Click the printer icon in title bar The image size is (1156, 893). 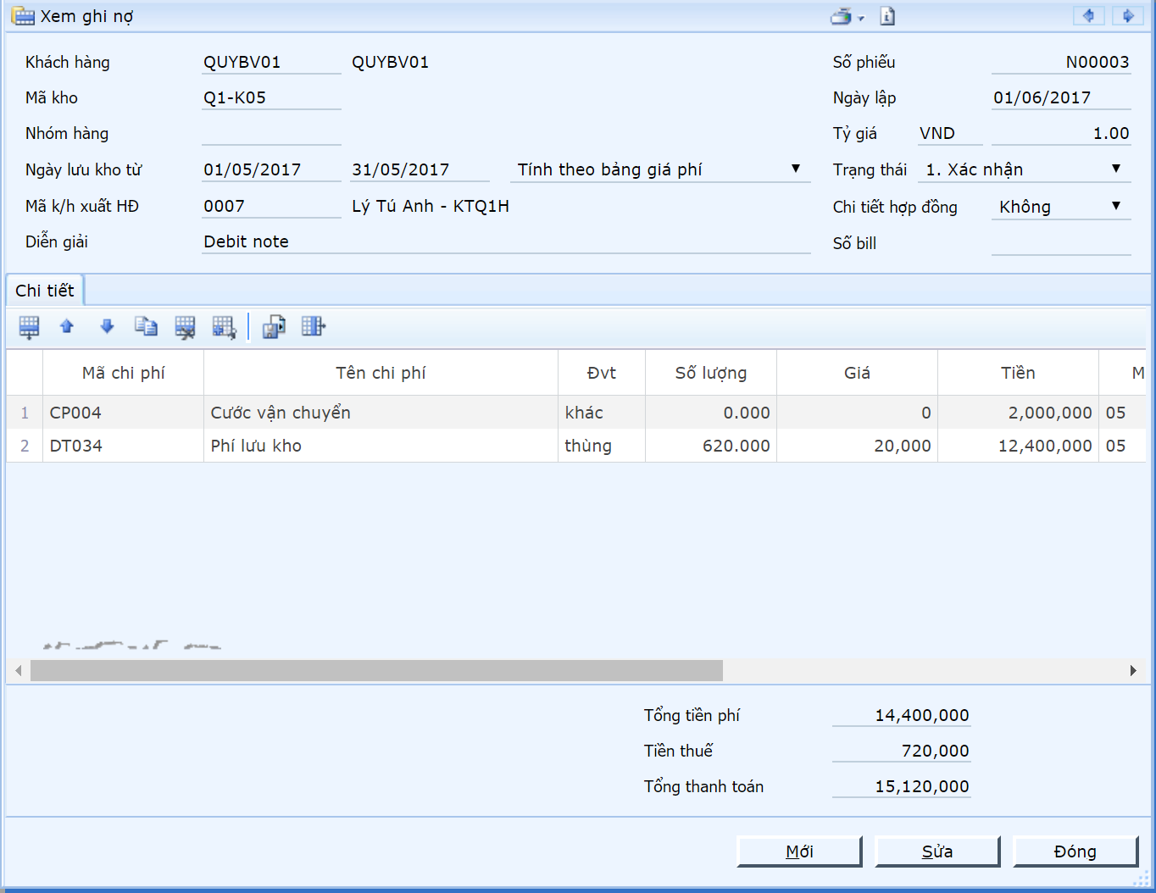[x=842, y=16]
